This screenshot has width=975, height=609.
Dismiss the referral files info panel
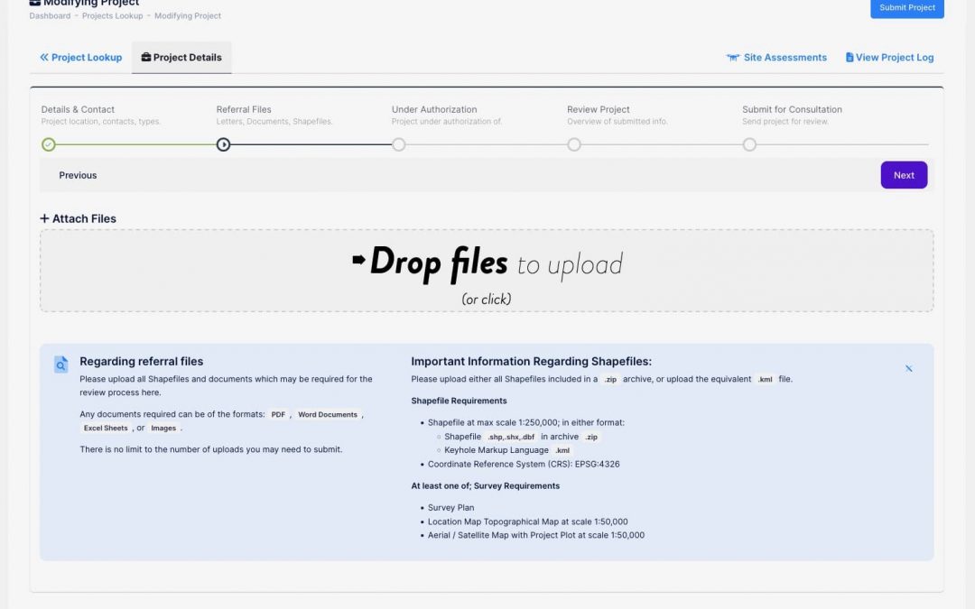[908, 368]
